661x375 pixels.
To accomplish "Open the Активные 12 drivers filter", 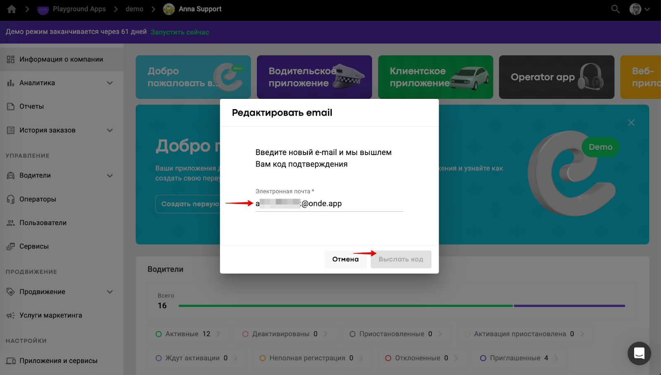I will tap(188, 334).
